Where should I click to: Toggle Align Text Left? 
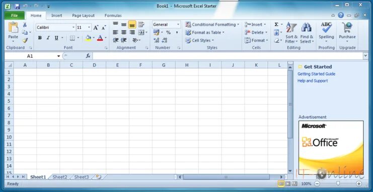[115, 32]
